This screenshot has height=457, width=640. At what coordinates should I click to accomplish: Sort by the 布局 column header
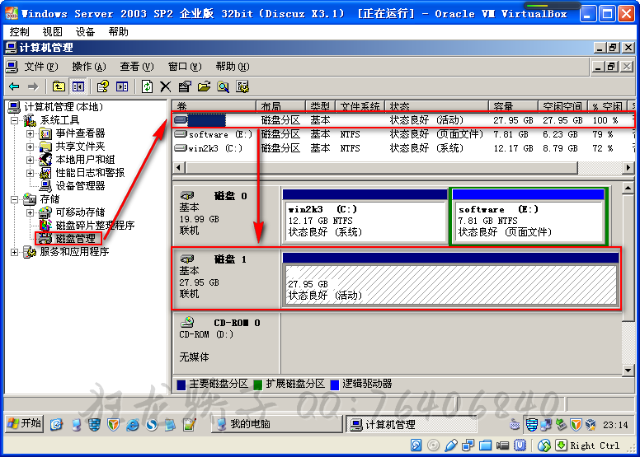[280, 106]
